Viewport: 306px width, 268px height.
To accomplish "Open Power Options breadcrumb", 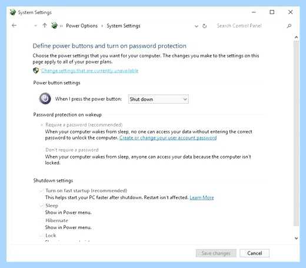I will [x=82, y=26].
